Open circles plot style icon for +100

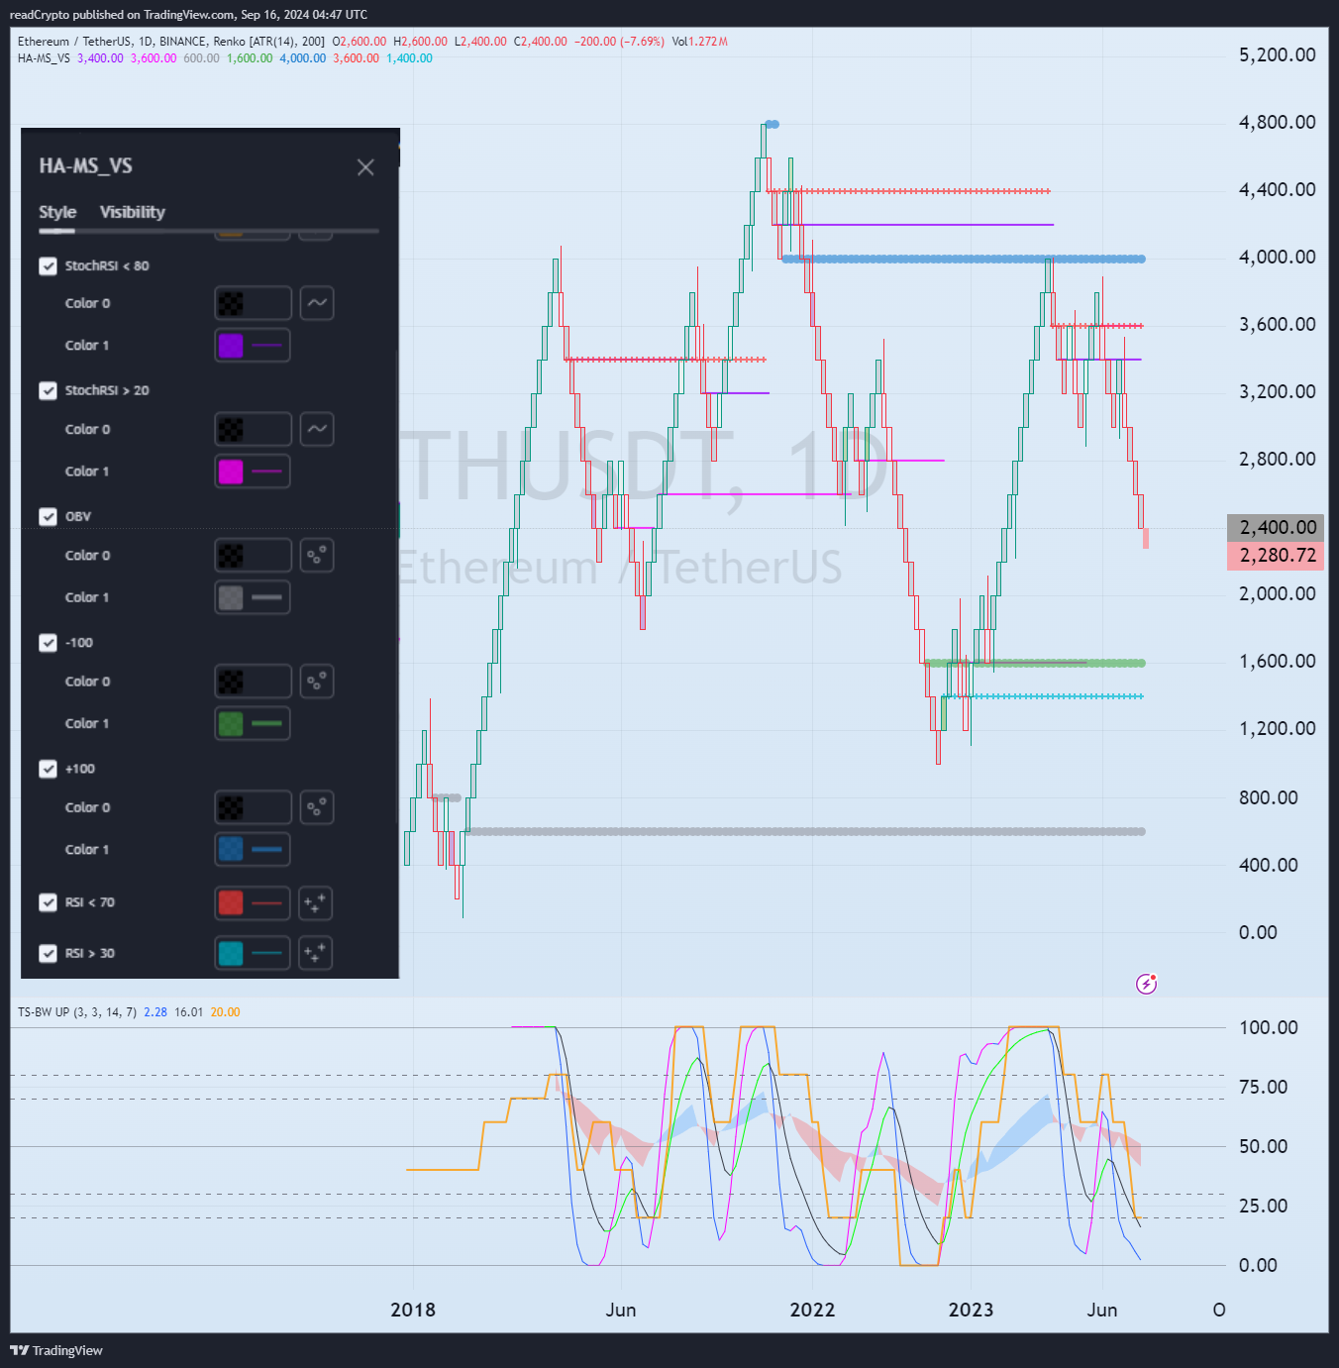tap(317, 807)
